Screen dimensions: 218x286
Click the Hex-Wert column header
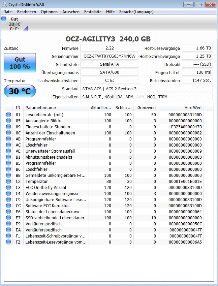(181, 107)
